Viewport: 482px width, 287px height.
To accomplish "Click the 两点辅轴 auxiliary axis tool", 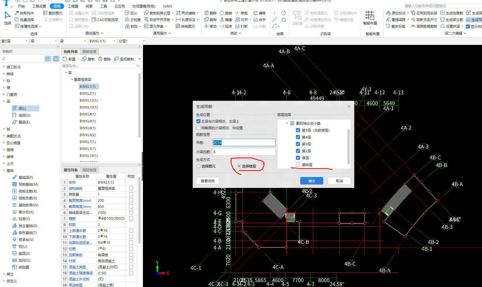I will (186, 13).
